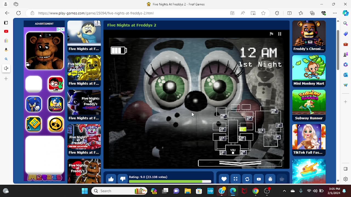Lower the camera monitor with chevron bar

tap(240, 163)
